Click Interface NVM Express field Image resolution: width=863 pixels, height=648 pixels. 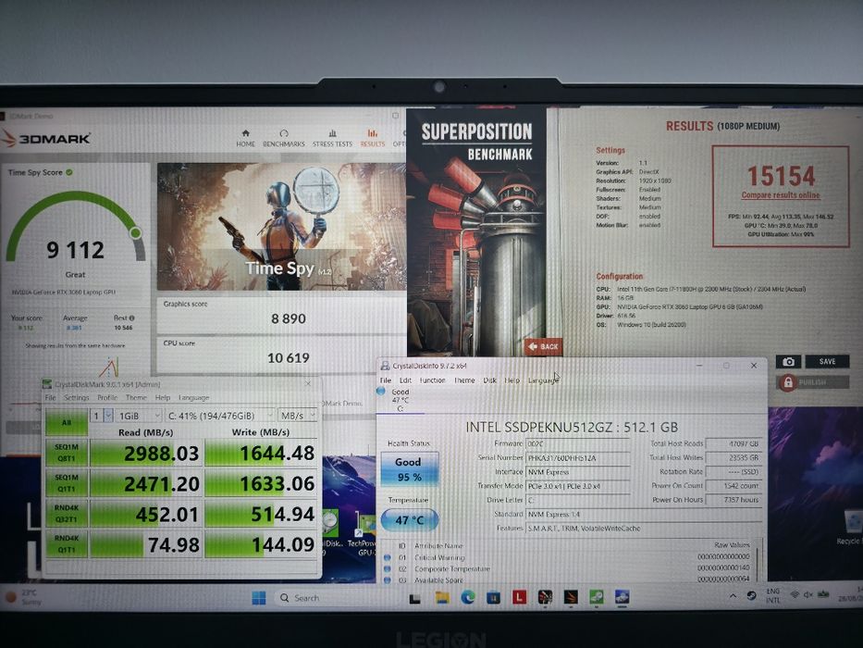[578, 472]
